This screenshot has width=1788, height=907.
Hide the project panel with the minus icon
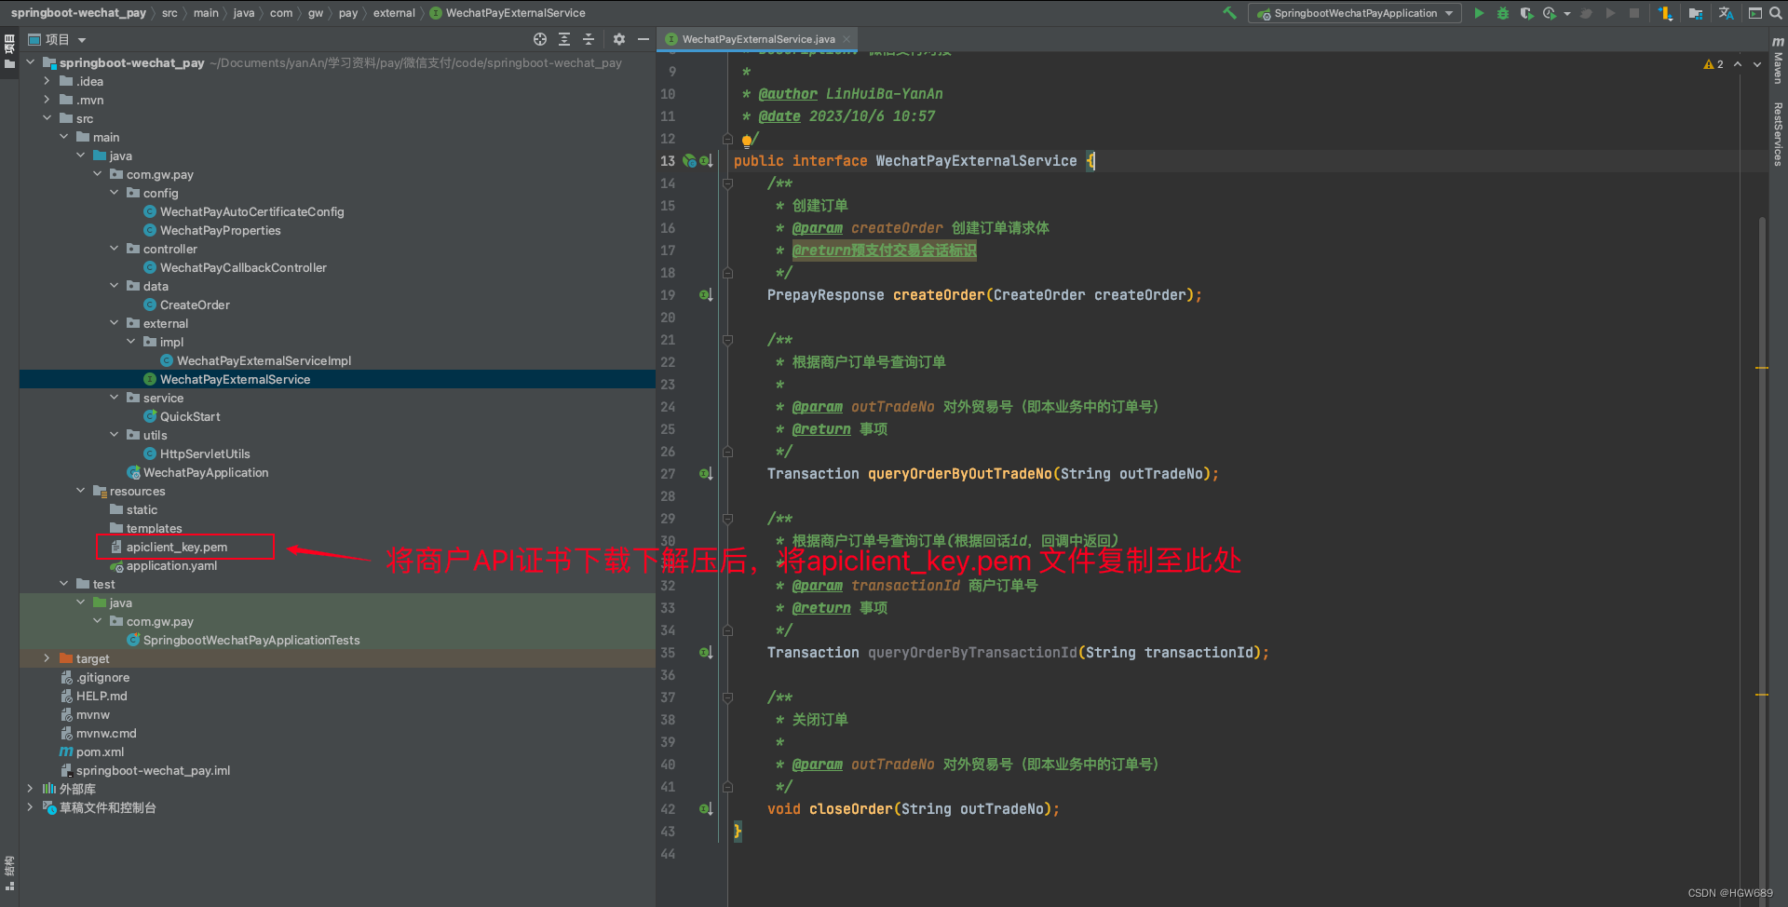(x=643, y=39)
